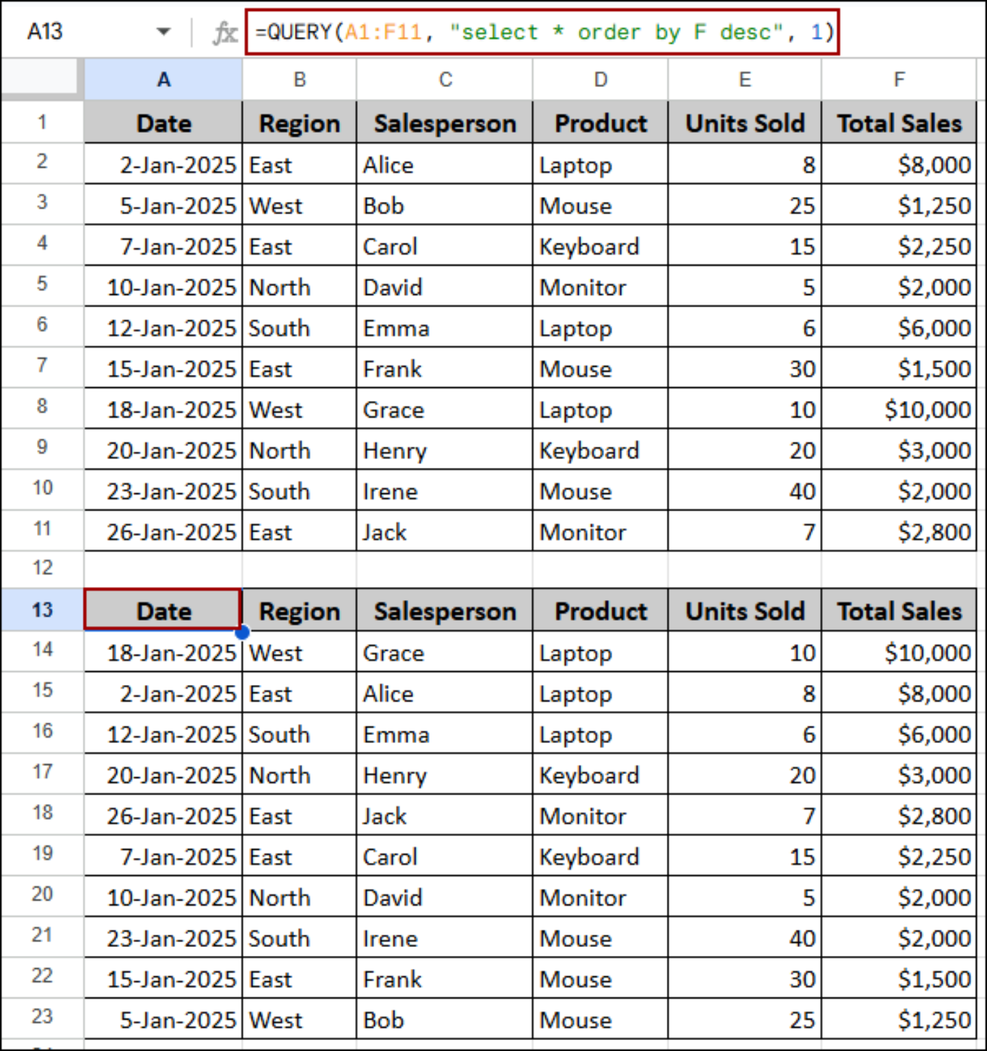This screenshot has height=1051, width=987.
Task: Select column F header
Action: coord(899,79)
